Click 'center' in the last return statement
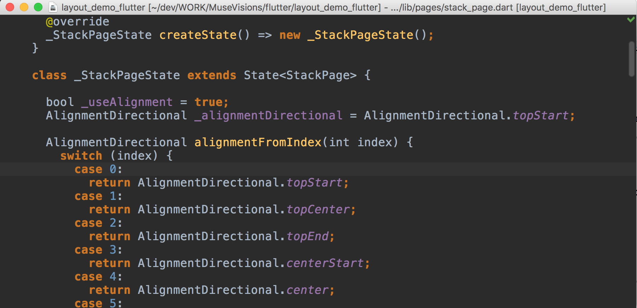The height and width of the screenshot is (308, 637). coord(308,290)
